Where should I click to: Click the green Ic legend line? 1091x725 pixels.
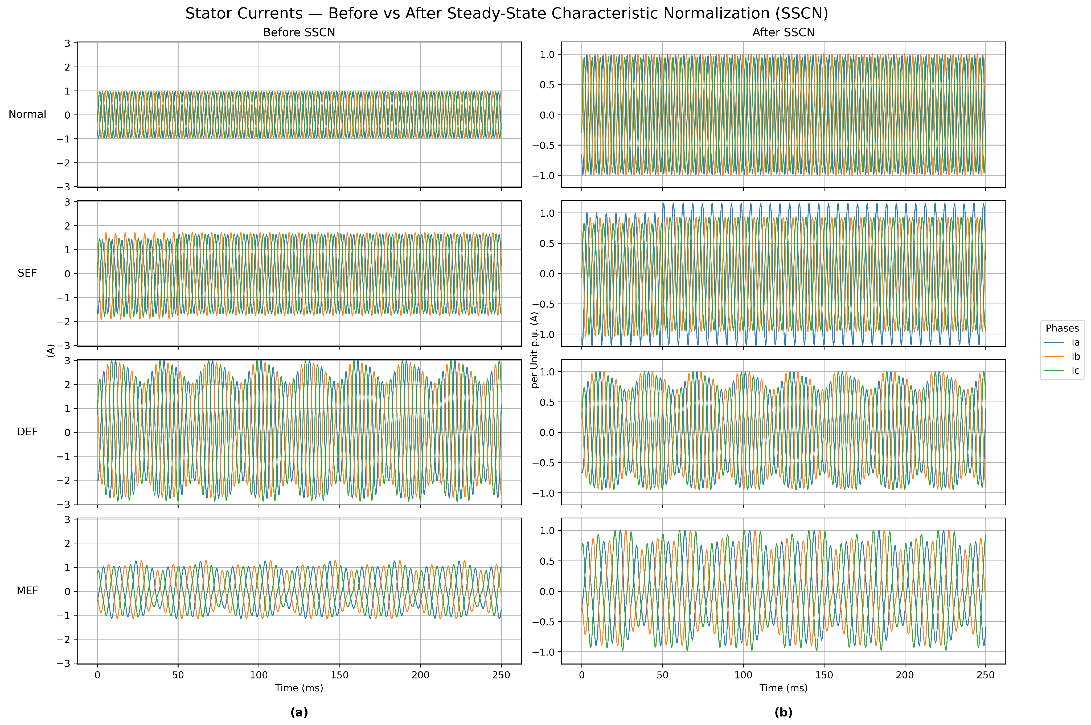tap(1054, 371)
